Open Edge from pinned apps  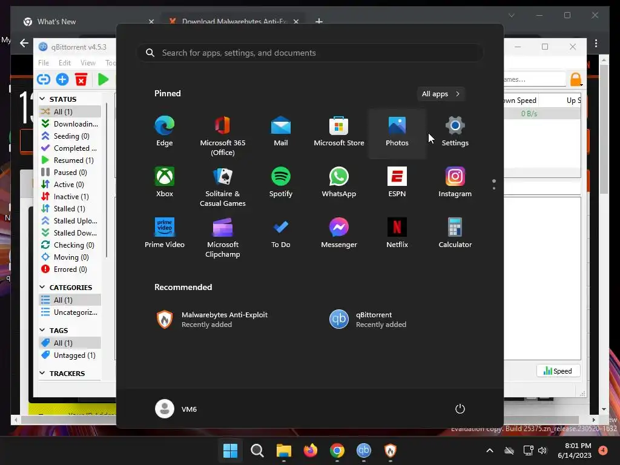point(165,131)
